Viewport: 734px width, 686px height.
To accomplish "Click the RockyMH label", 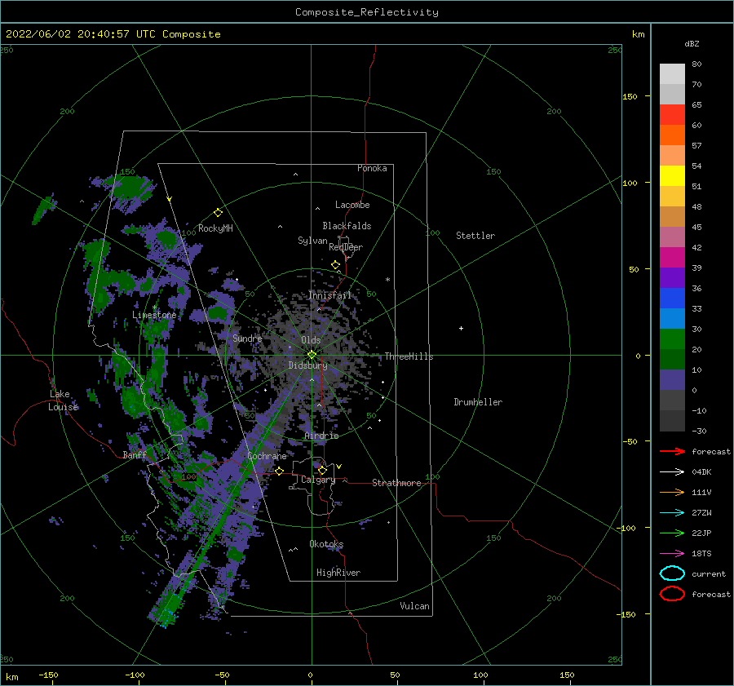I will 215,228.
